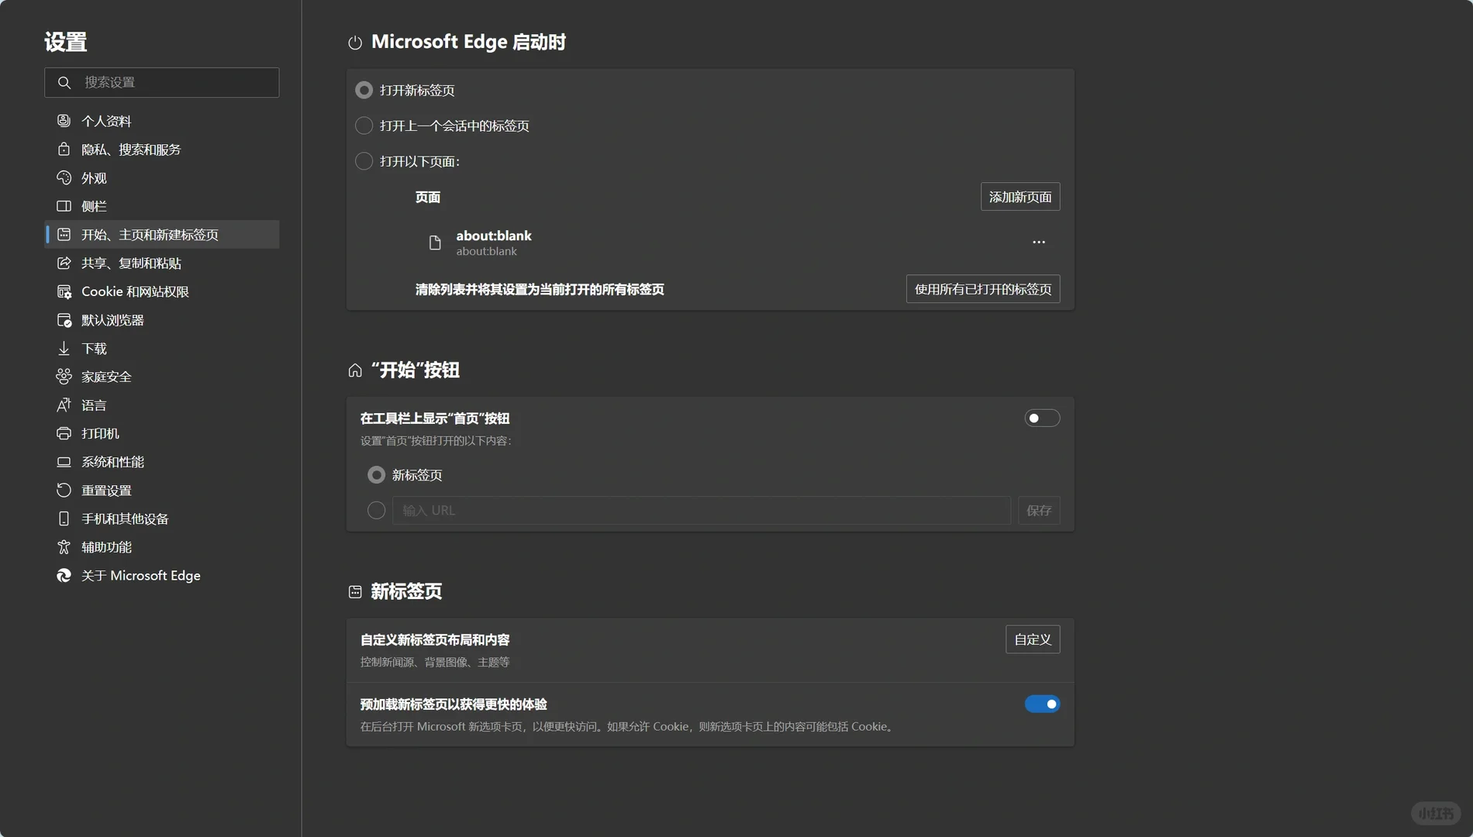This screenshot has width=1473, height=837.
Task: Disable preload new tab page toggle
Action: [x=1042, y=704]
